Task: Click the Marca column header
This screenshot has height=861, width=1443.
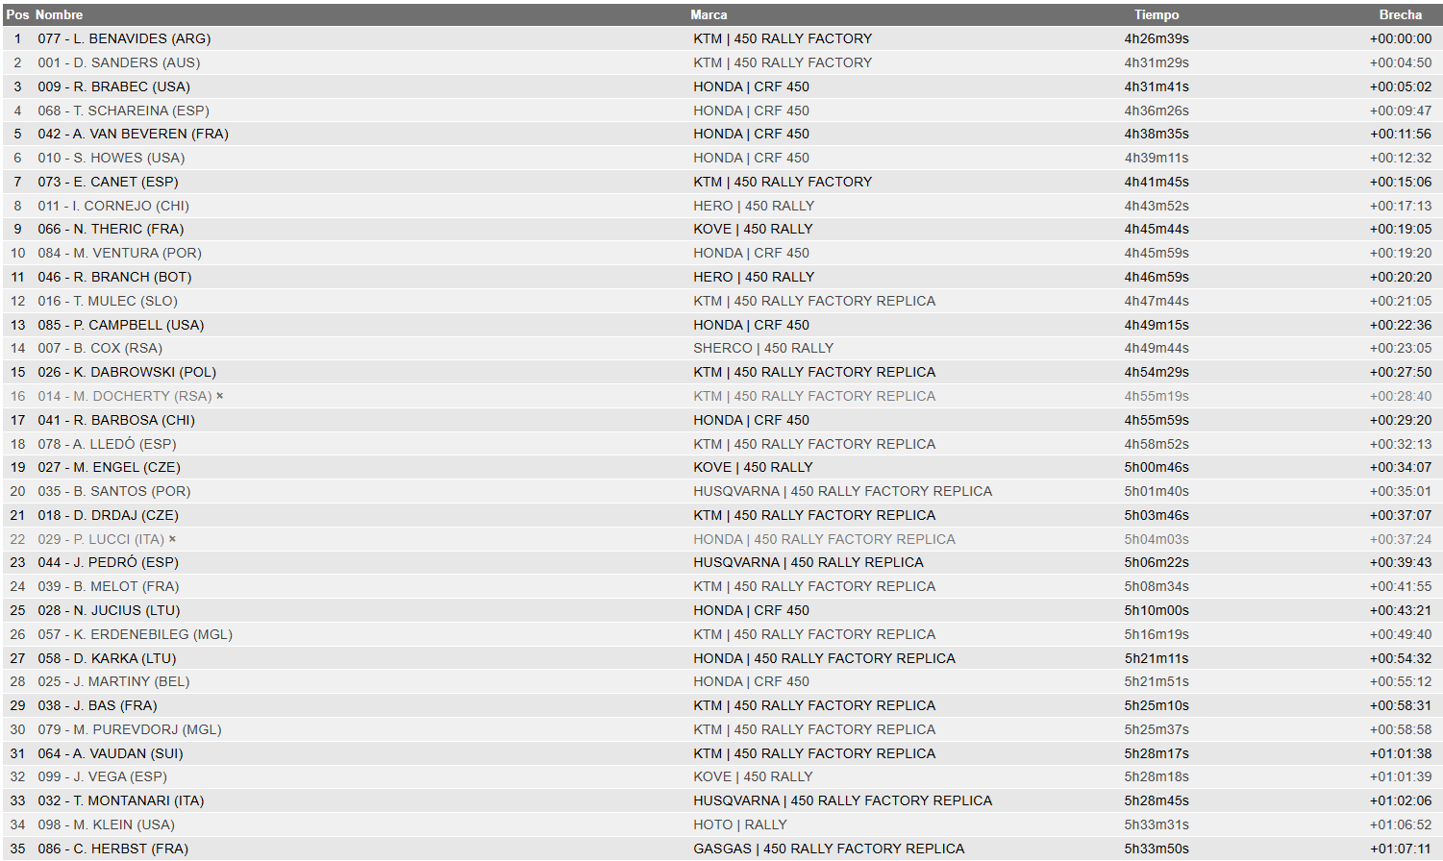Action: click(709, 14)
